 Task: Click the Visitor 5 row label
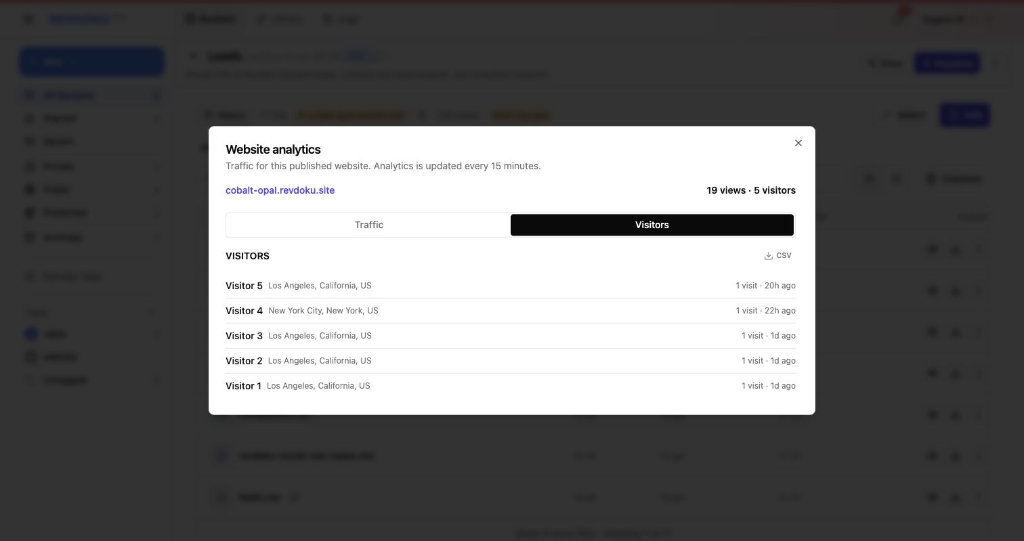click(x=244, y=286)
